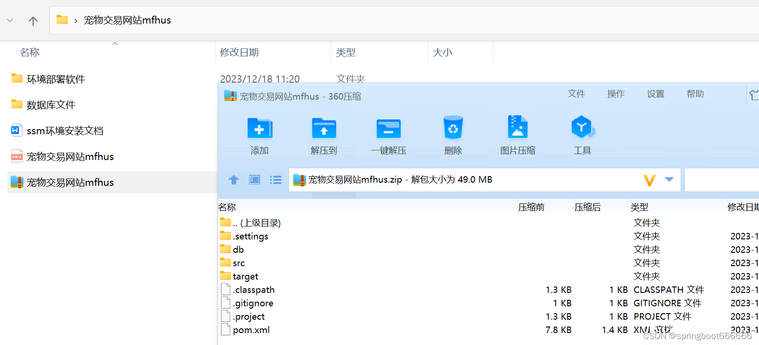Viewport: 759px width, 345px height.
Task: Select the ssm环境安装文档 document
Action: pos(57,131)
